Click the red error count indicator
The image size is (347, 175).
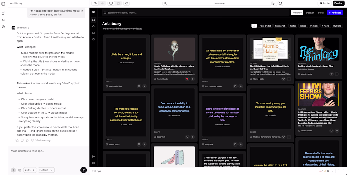(321, 171)
